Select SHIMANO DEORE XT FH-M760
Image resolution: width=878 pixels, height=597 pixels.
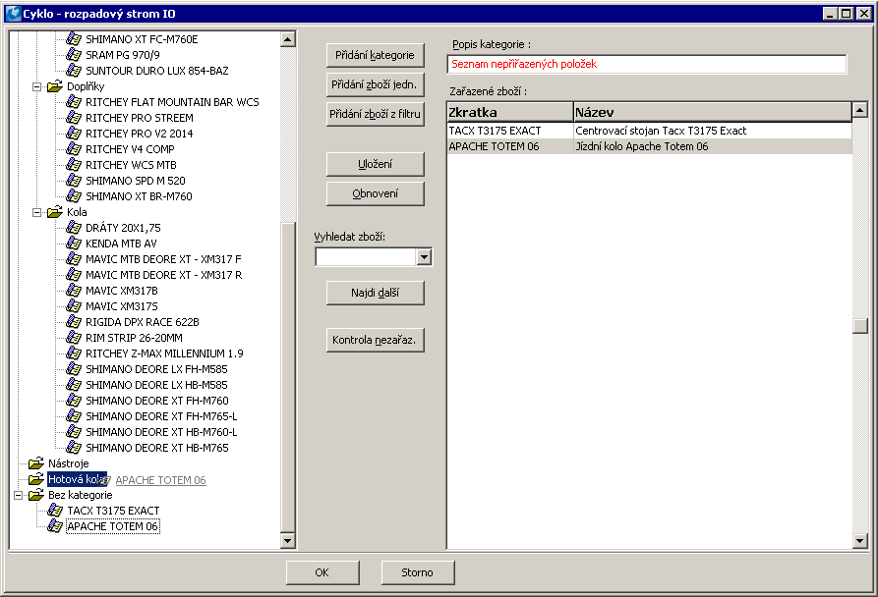[x=157, y=401]
